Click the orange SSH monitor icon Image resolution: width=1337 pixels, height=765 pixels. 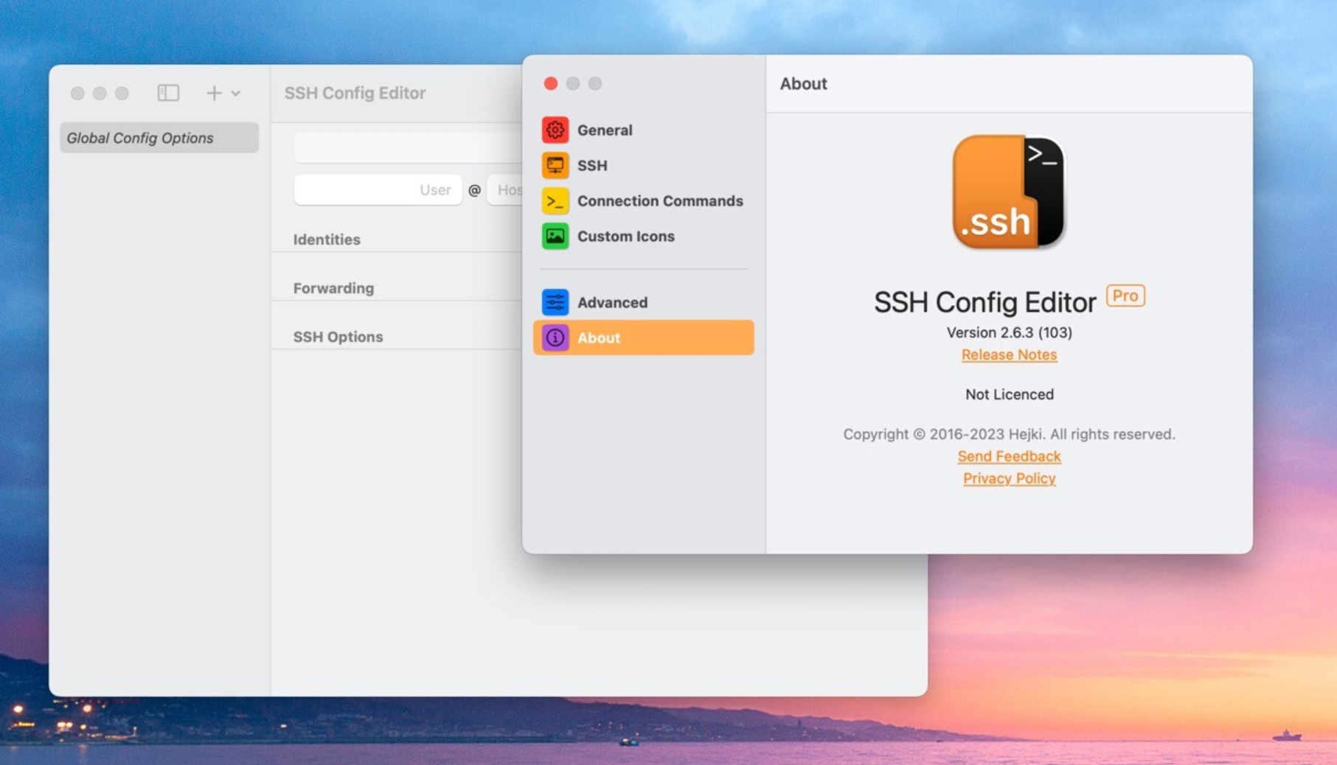click(x=555, y=165)
